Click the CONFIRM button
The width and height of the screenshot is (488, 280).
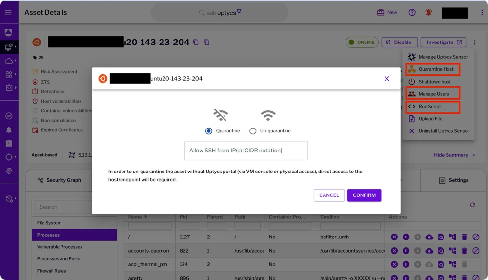364,195
